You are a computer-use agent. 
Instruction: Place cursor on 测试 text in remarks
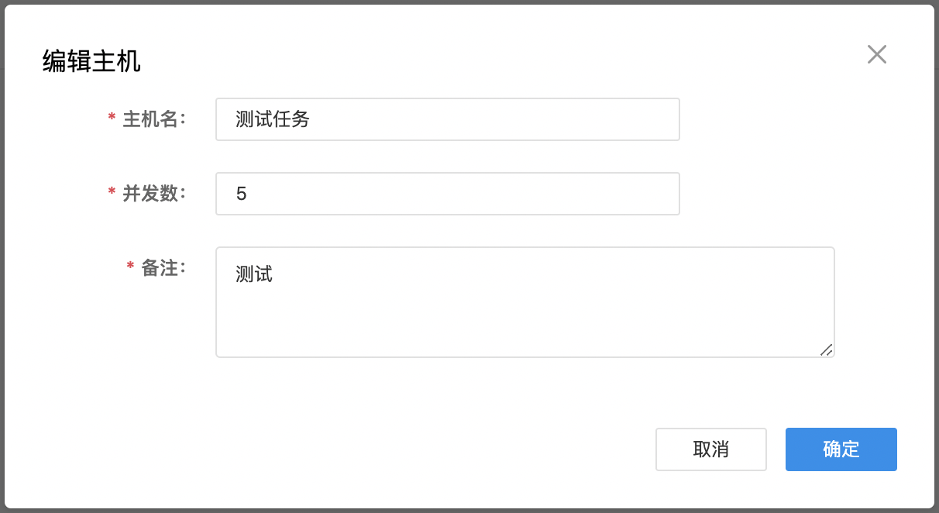tap(254, 274)
